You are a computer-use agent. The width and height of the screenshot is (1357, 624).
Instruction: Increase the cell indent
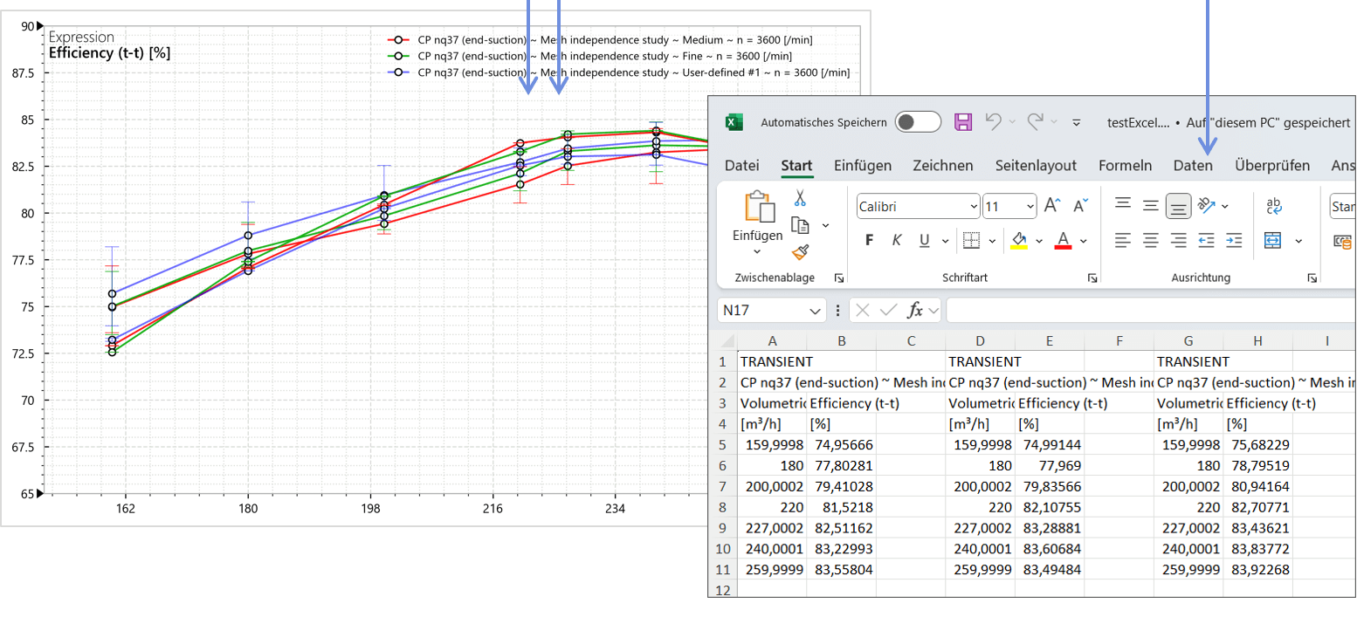(x=1234, y=240)
